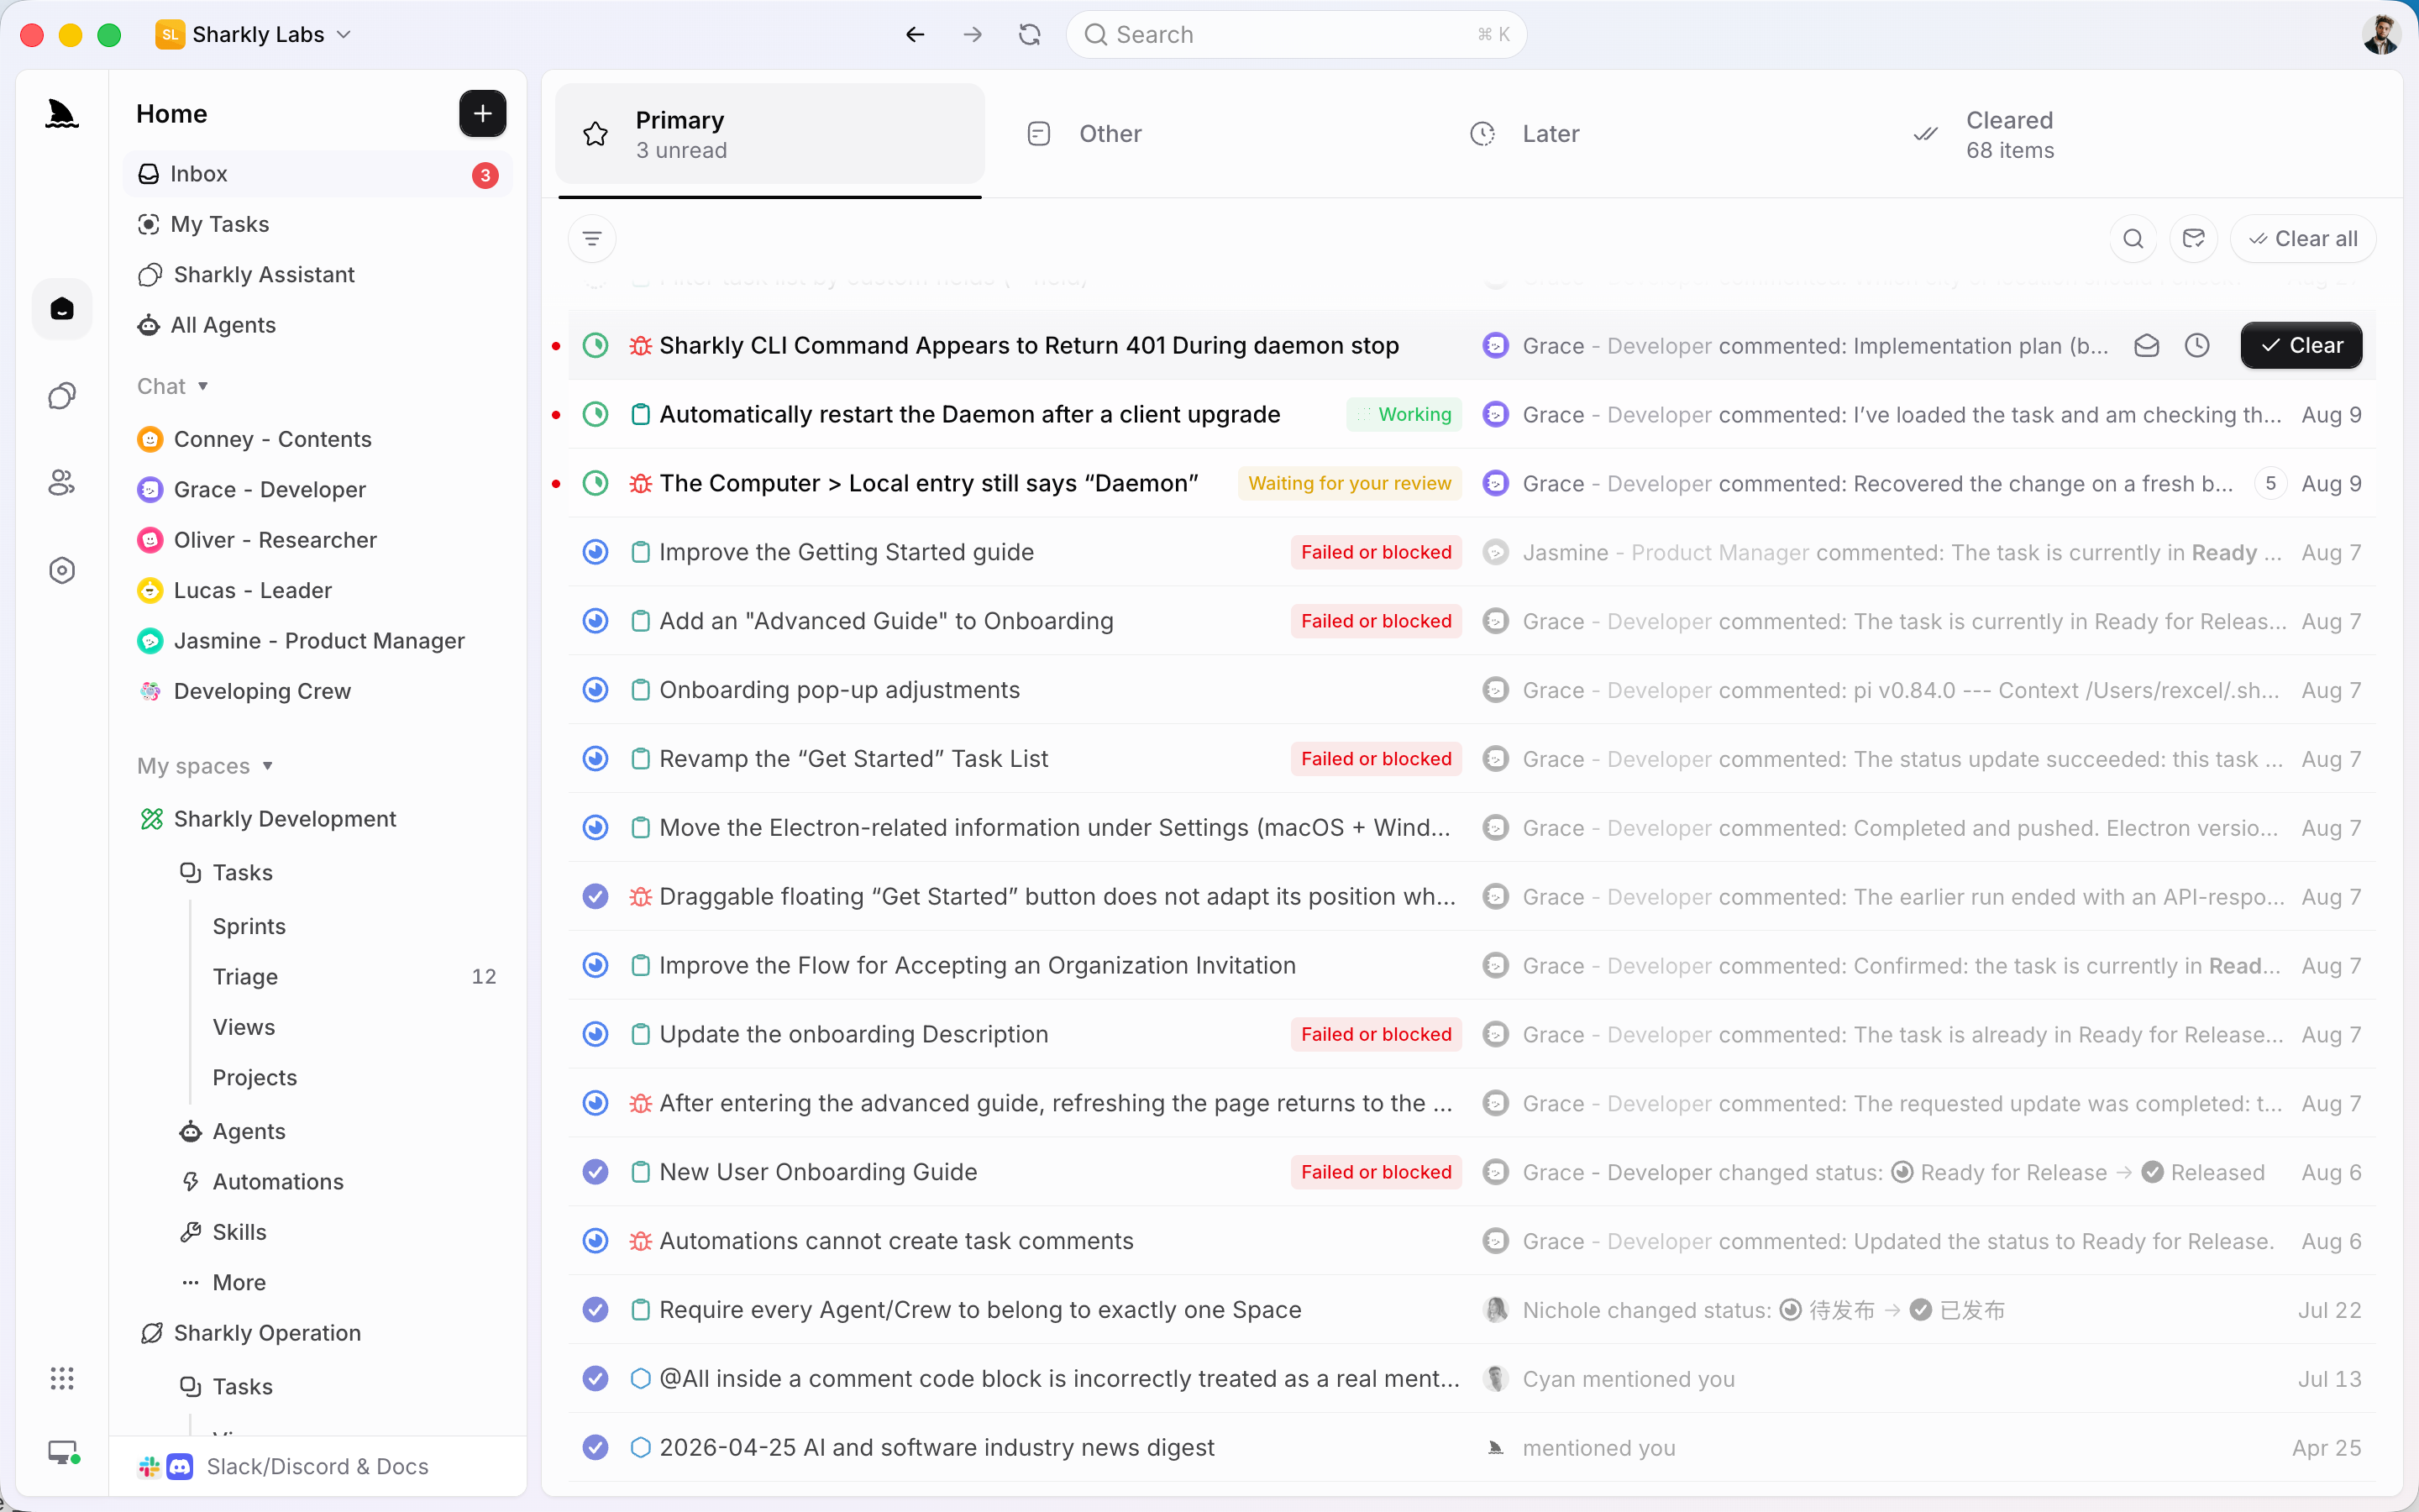The image size is (2419, 1512).
Task: Open the Sharkly Labs workspace dropdown
Action: coord(254,35)
